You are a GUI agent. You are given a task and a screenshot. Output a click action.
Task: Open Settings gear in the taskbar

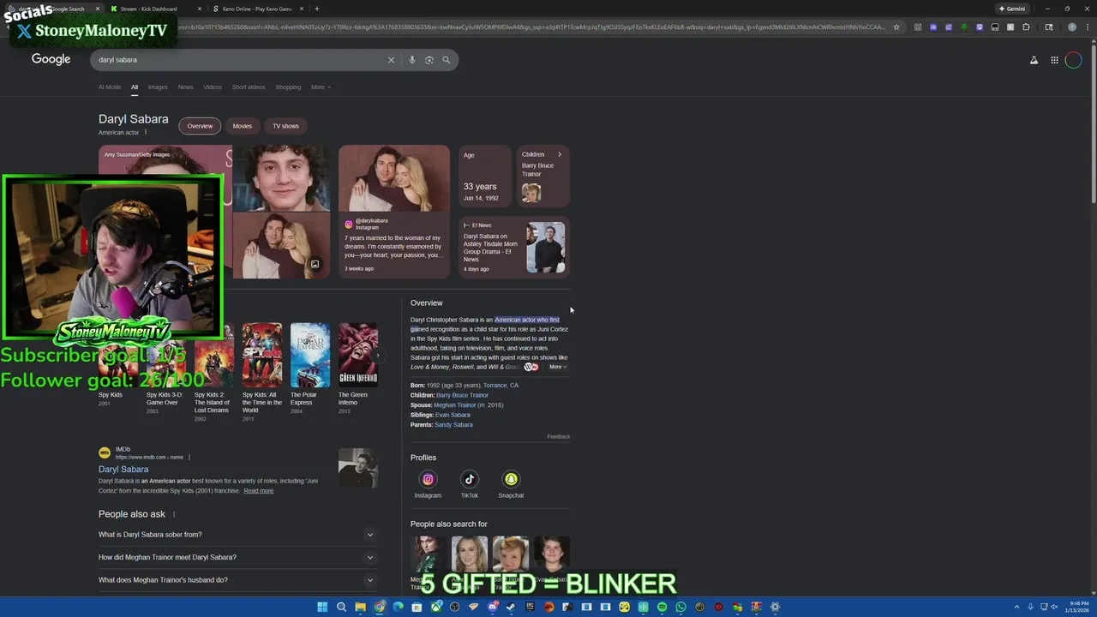coord(775,607)
